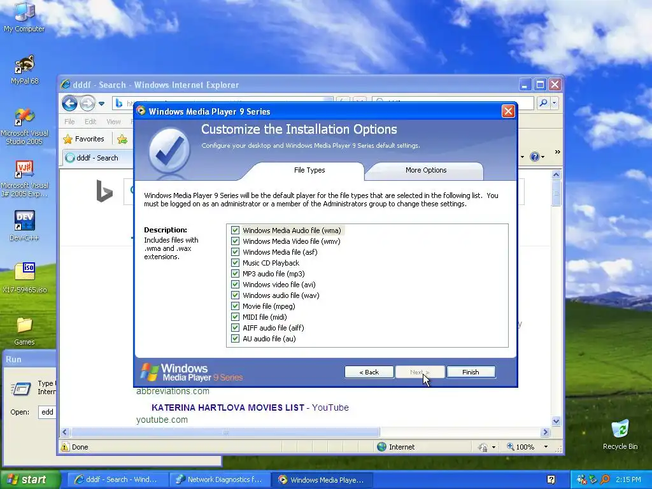Click the IE search magnifier button
652x489 pixels.
click(542, 103)
